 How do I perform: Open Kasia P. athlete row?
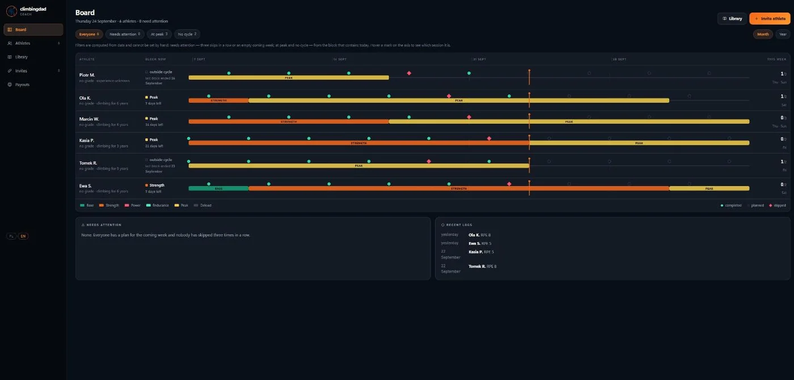[433, 142]
